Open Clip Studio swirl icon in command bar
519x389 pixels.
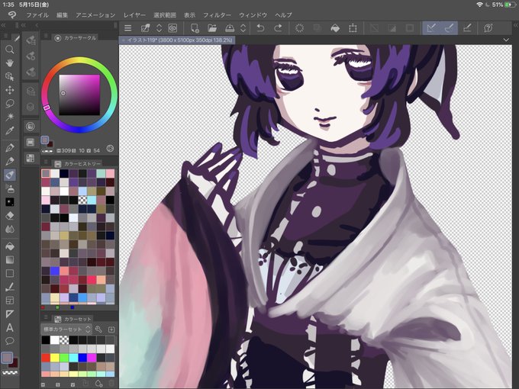click(x=172, y=28)
